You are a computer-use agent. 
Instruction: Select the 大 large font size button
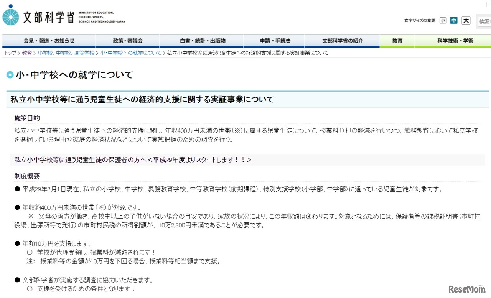click(x=465, y=20)
